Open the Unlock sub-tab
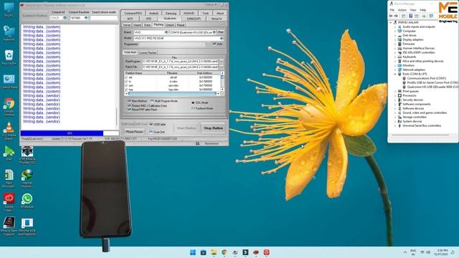The width and height of the screenshot is (459, 258). click(x=169, y=25)
